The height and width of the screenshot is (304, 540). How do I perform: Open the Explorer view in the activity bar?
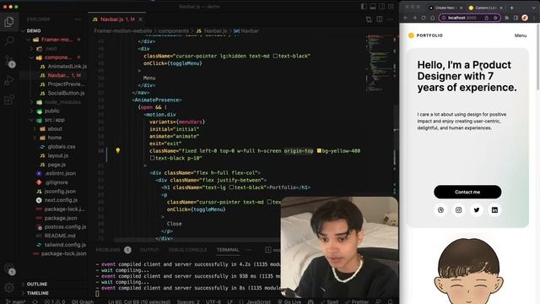pos(9,22)
